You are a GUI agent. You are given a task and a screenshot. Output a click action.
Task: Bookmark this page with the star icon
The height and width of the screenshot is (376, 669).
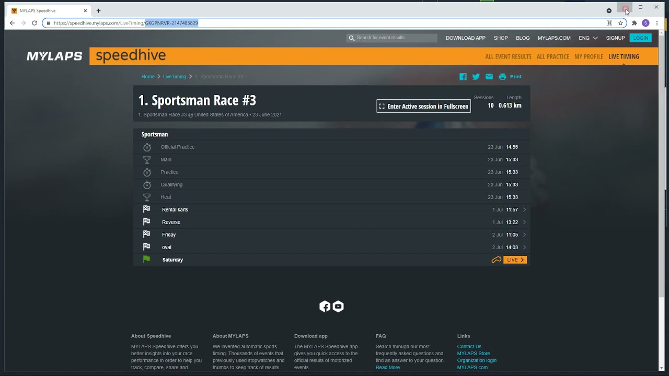tap(620, 23)
